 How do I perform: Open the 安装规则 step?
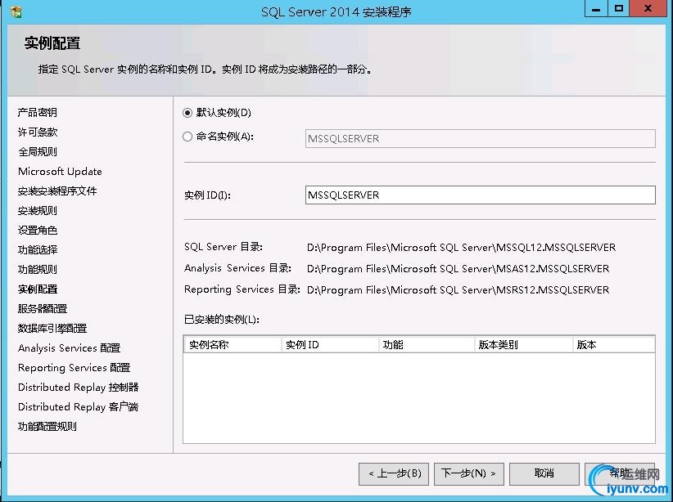pyautogui.click(x=38, y=211)
